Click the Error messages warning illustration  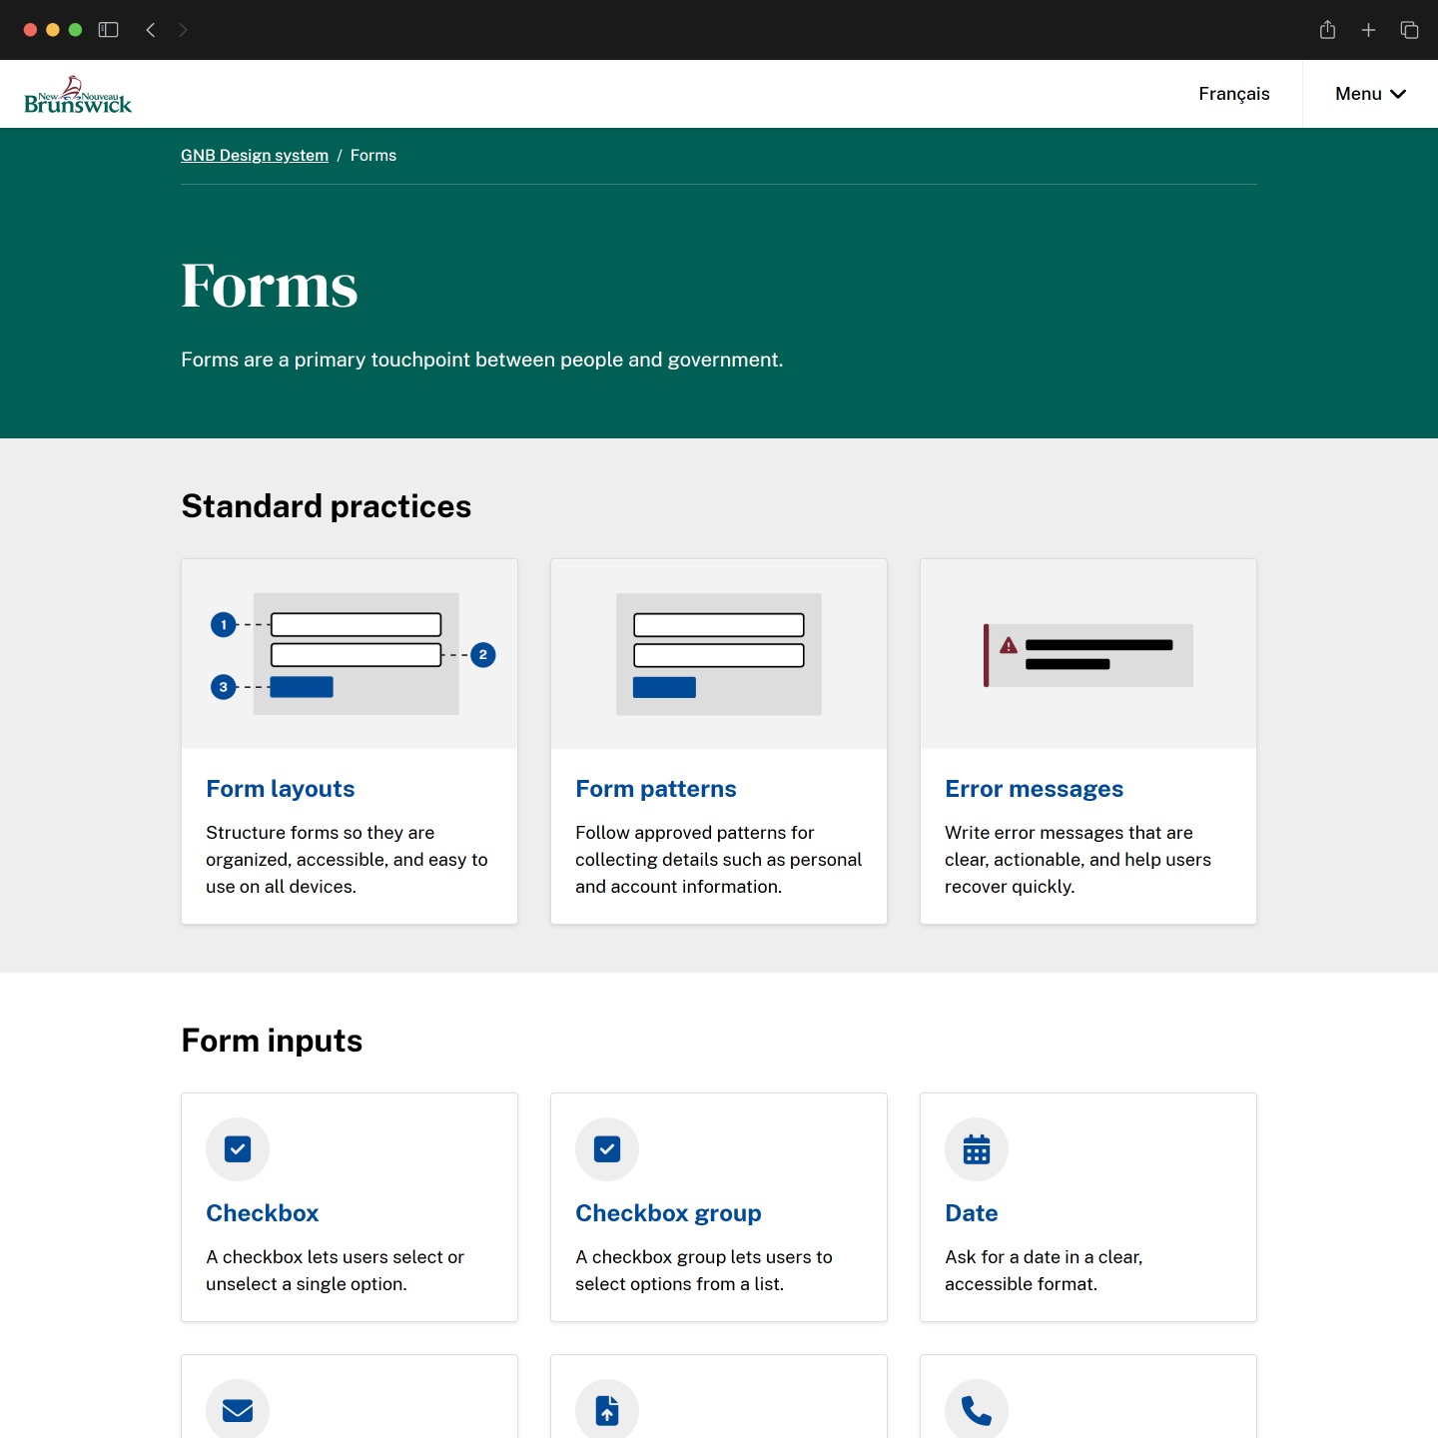point(1087,655)
